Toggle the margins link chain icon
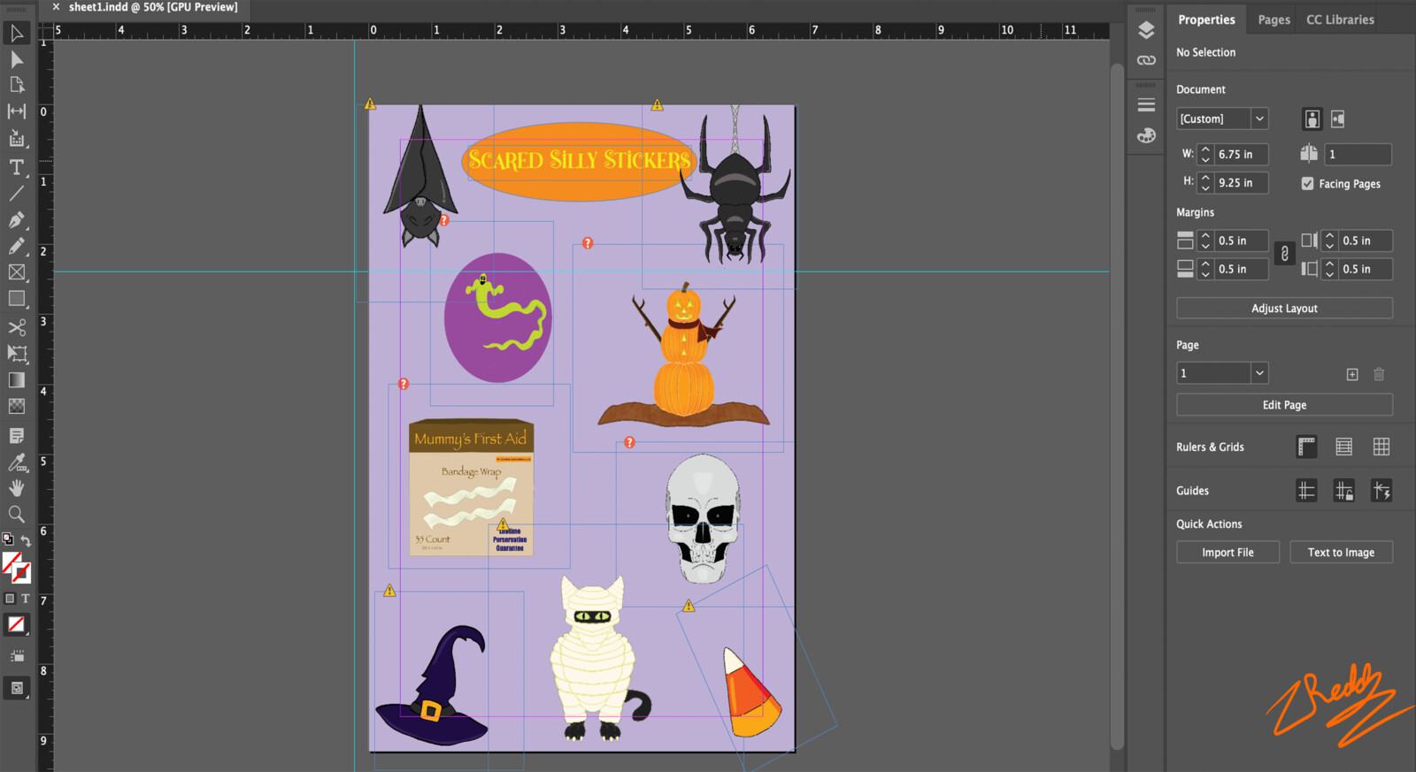The width and height of the screenshot is (1416, 772). pos(1285,255)
